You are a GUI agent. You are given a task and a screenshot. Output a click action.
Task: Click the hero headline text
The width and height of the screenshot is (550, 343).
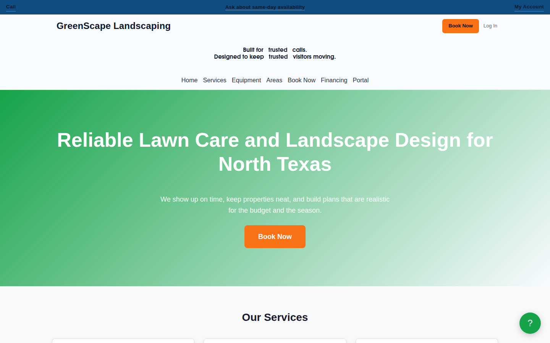(x=275, y=152)
